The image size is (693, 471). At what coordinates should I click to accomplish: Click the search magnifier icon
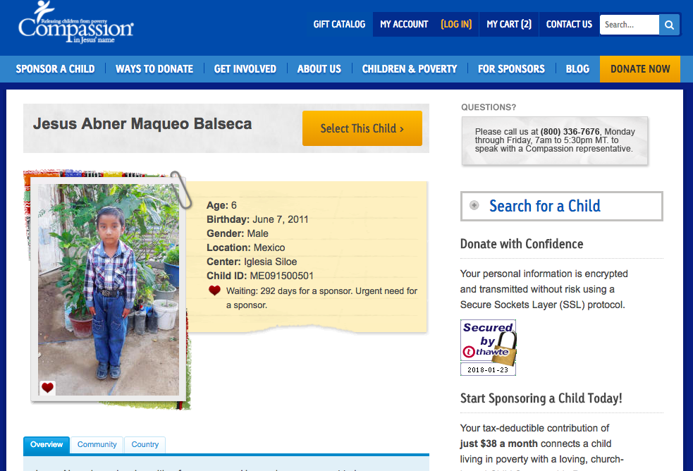pos(670,25)
